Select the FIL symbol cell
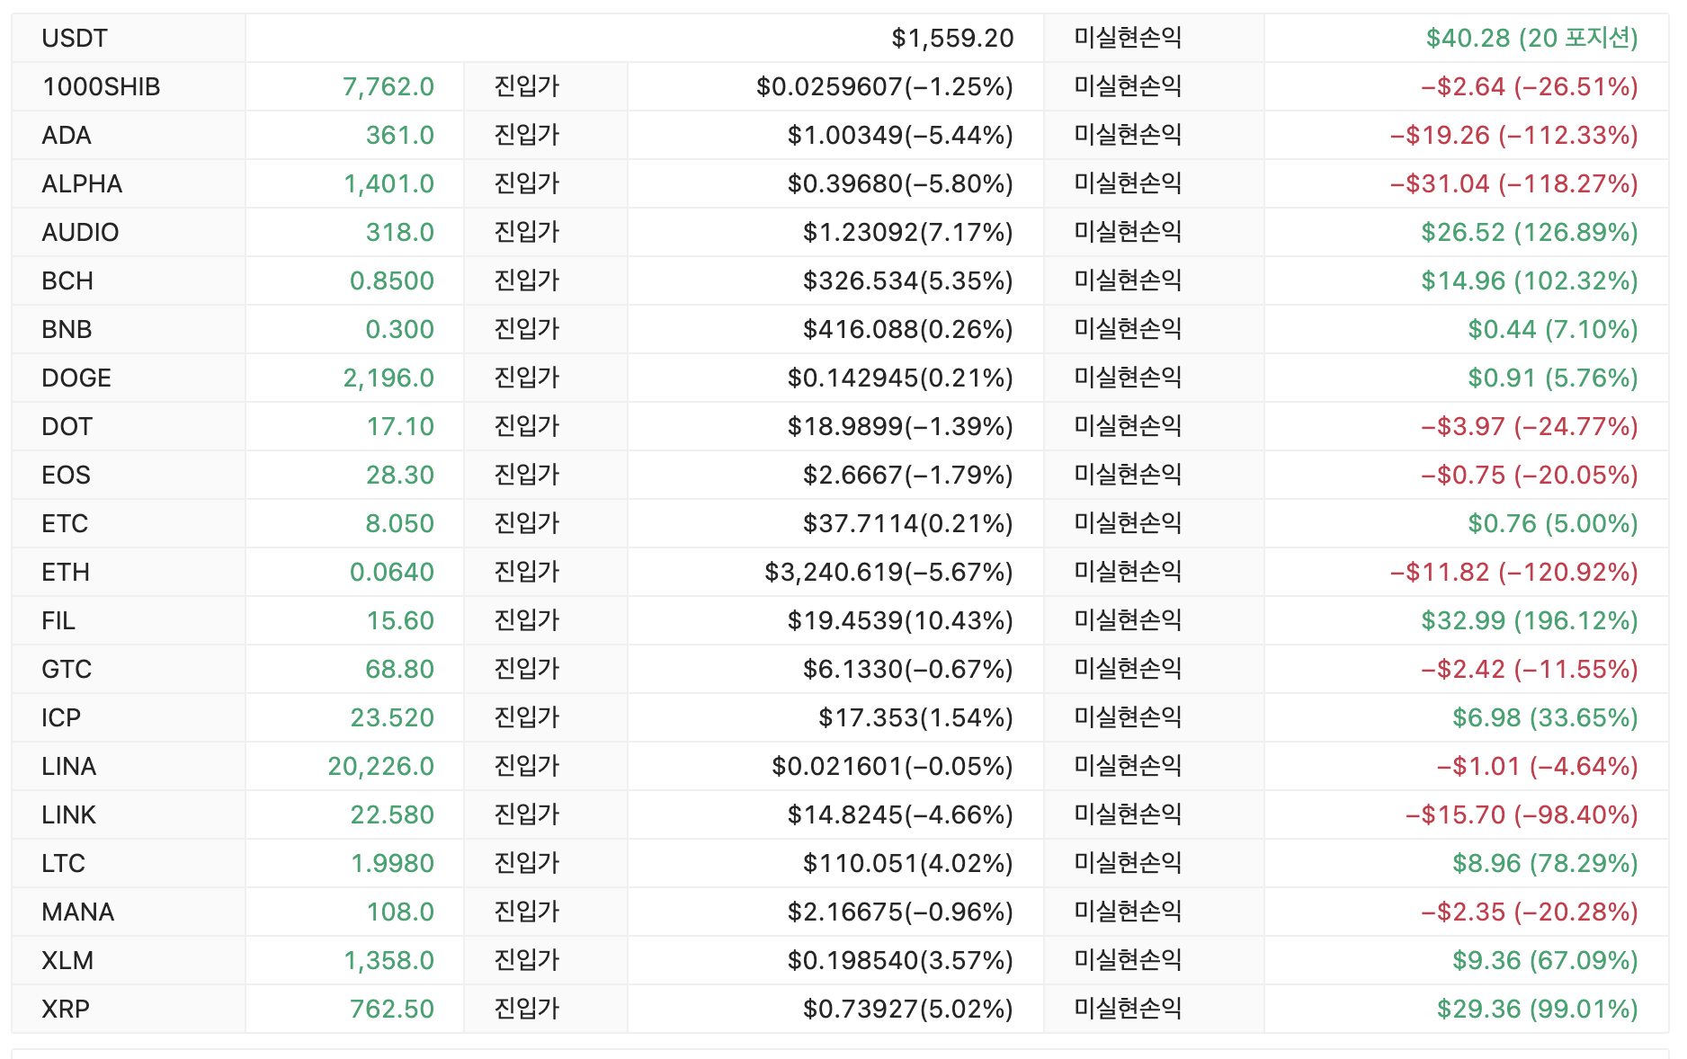 tap(129, 620)
